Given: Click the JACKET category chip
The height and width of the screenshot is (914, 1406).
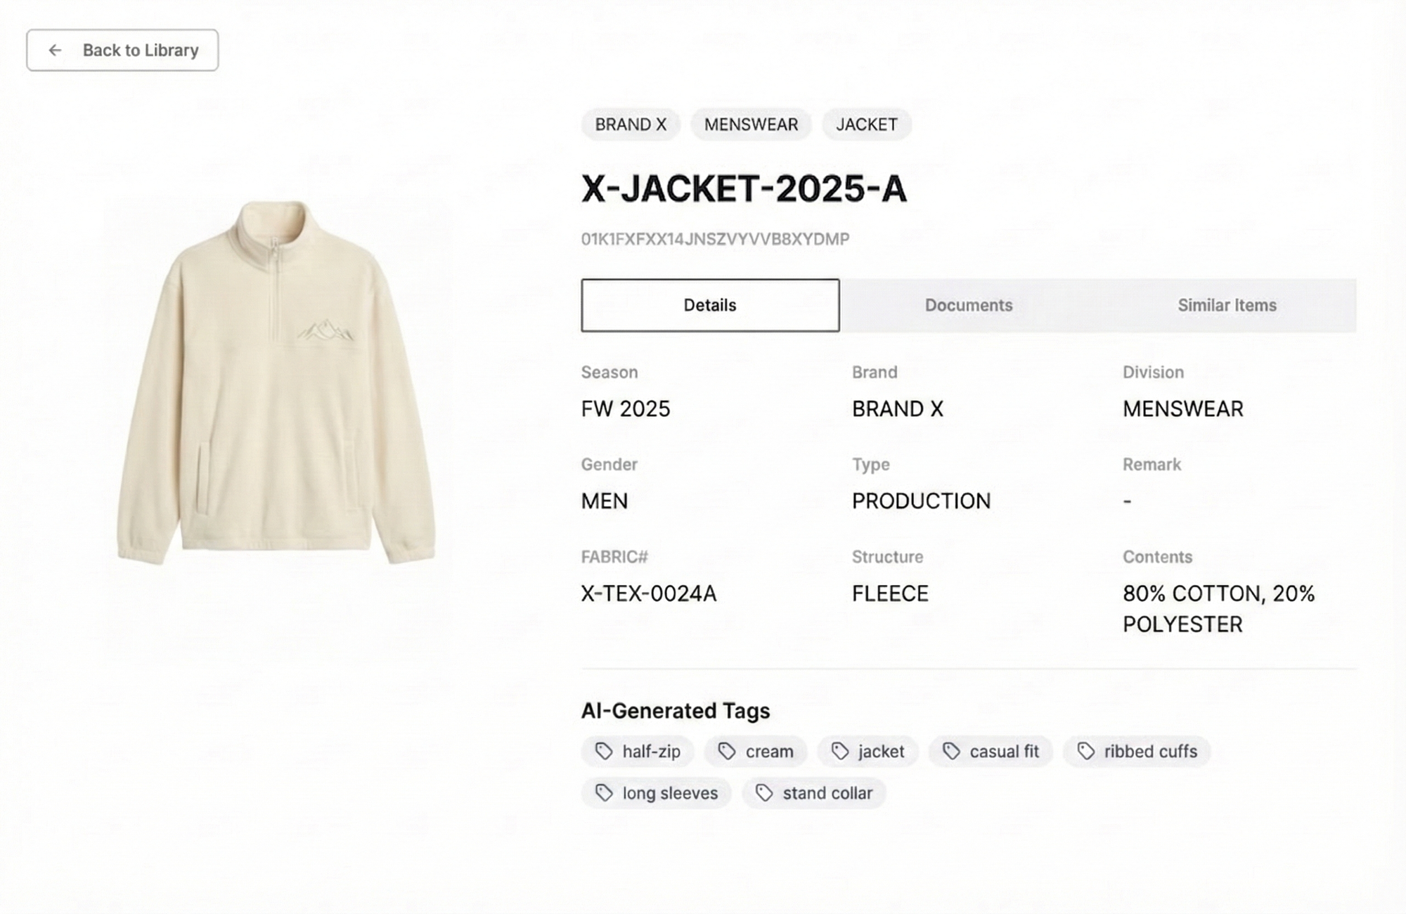Looking at the screenshot, I should click(866, 124).
